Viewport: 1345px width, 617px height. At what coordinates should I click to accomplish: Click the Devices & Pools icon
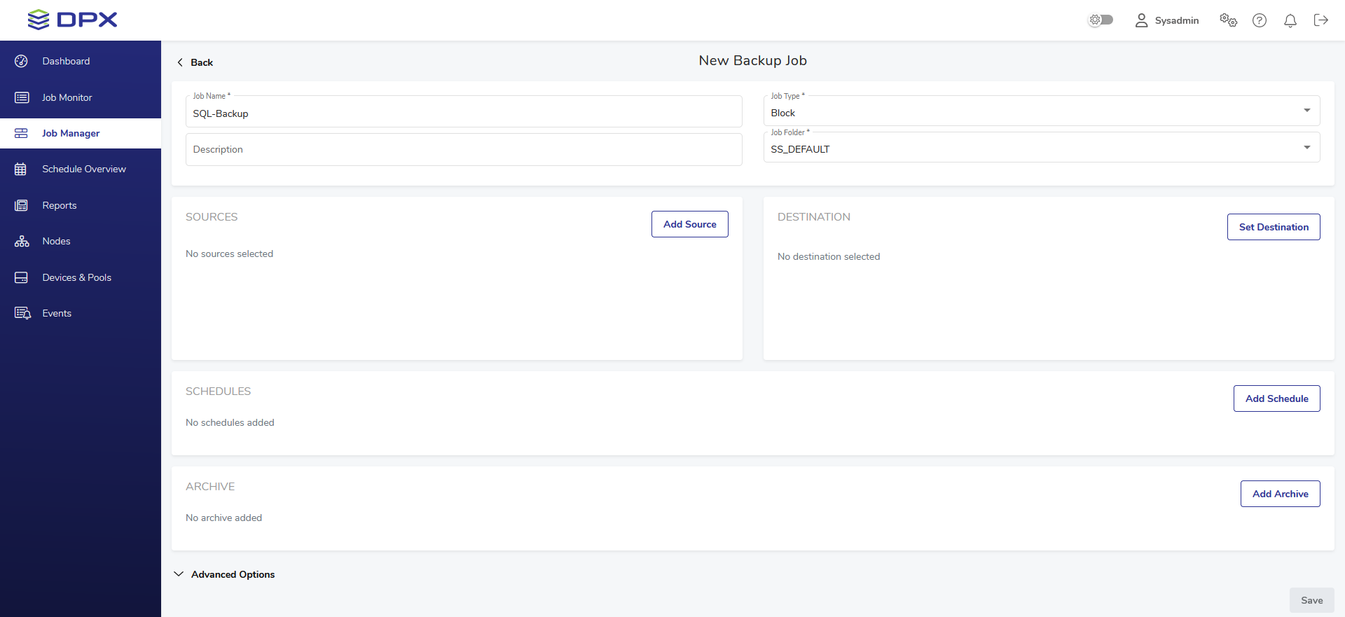point(21,277)
